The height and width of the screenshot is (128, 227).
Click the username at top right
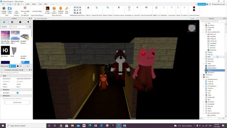pos(218,4)
